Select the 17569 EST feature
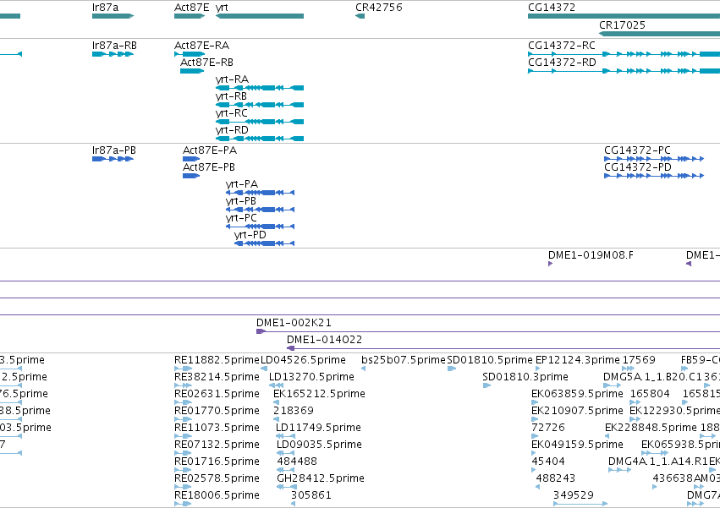 point(628,369)
